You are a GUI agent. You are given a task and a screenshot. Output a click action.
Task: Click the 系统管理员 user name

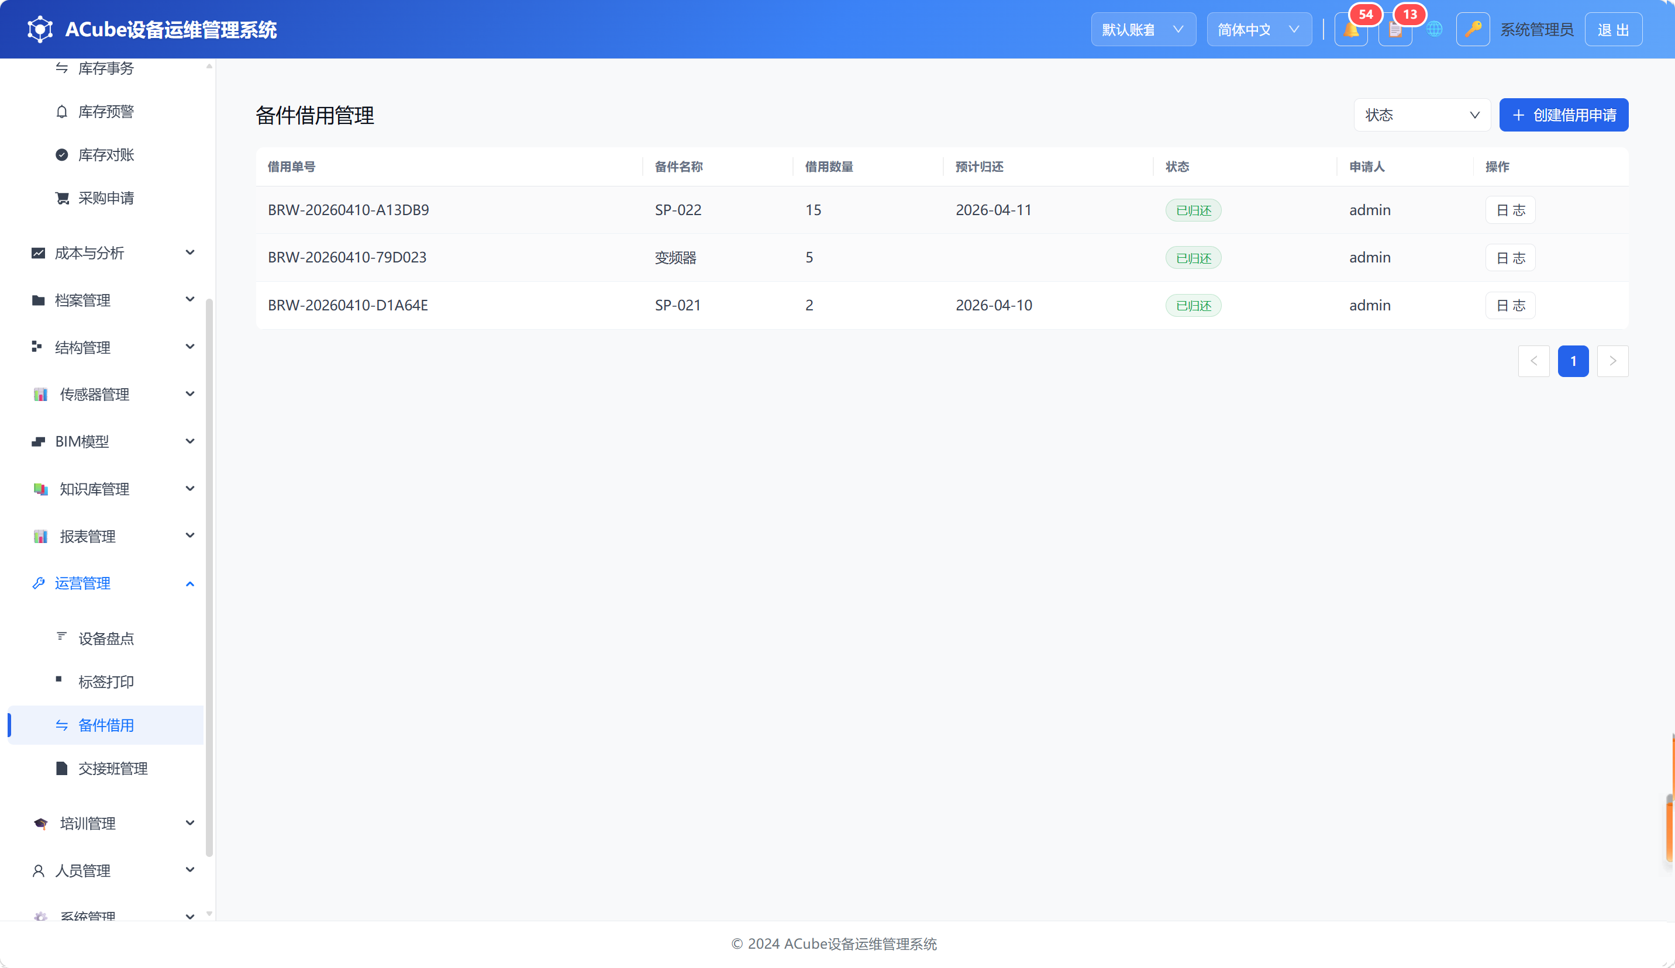(1537, 30)
